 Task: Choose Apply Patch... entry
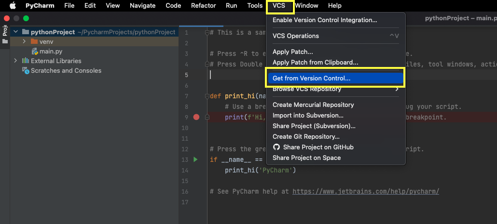pyautogui.click(x=336, y=52)
